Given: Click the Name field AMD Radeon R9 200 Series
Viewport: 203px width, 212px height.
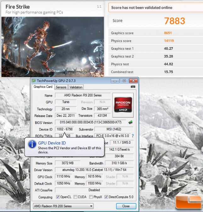Looking at the screenshot, I should 83,95.
